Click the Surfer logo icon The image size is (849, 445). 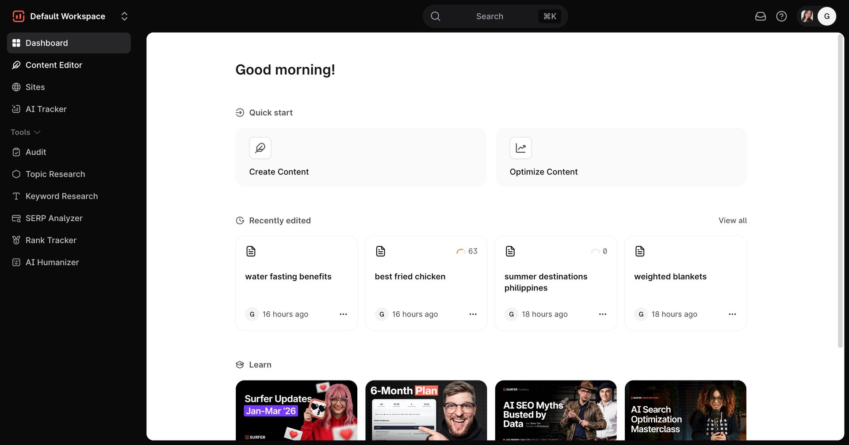[x=18, y=16]
